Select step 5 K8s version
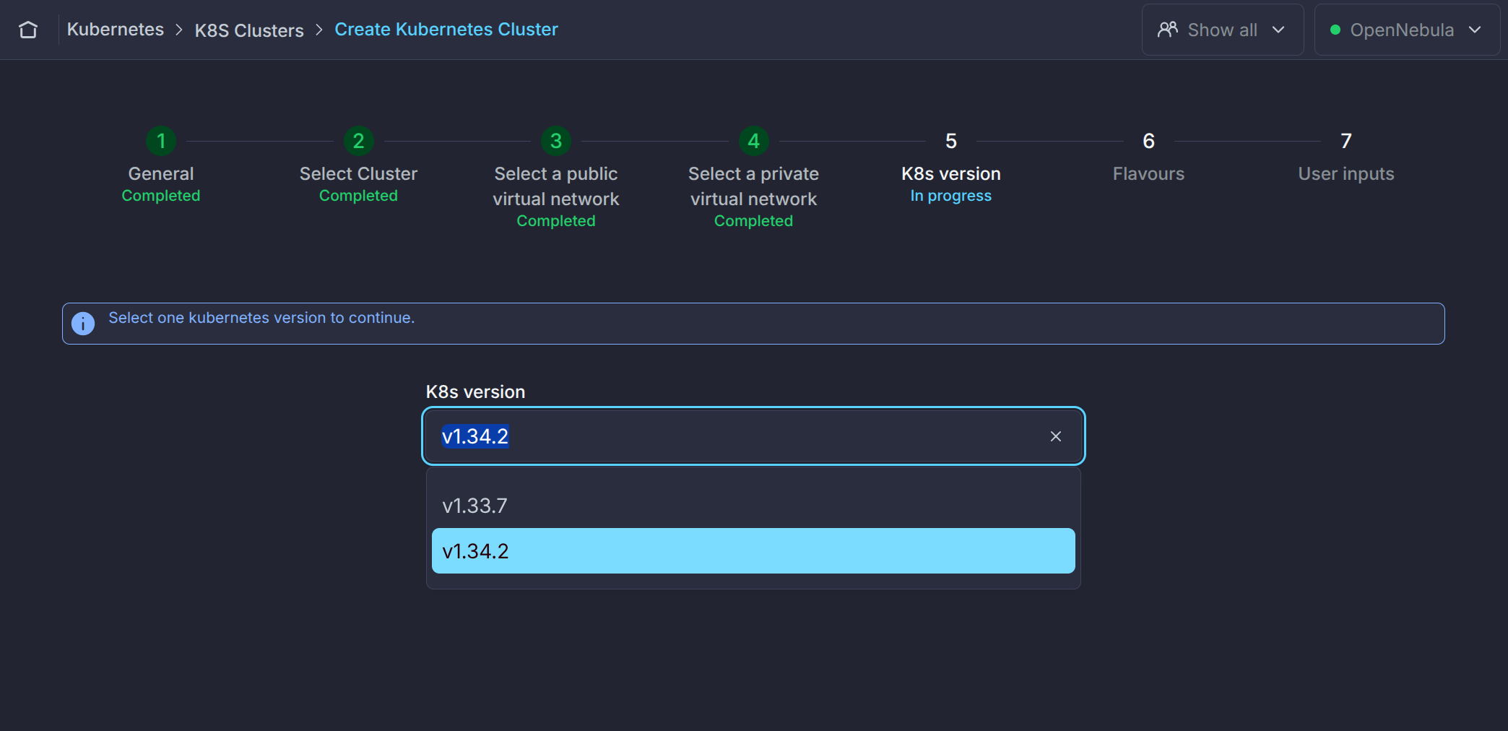This screenshot has height=731, width=1508. 951,141
